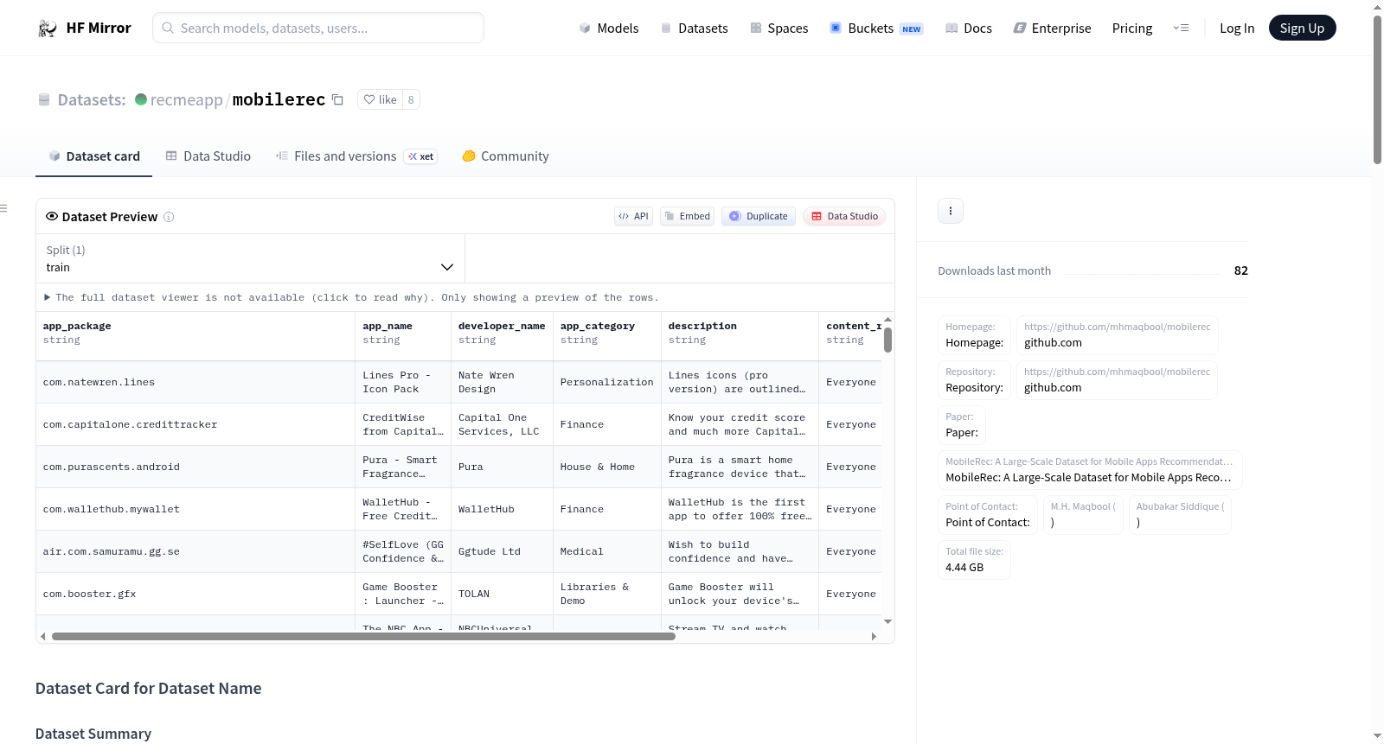Viewport: 1384px width, 744px height.
Task: Expand the Split train dropdown
Action: 250,259
